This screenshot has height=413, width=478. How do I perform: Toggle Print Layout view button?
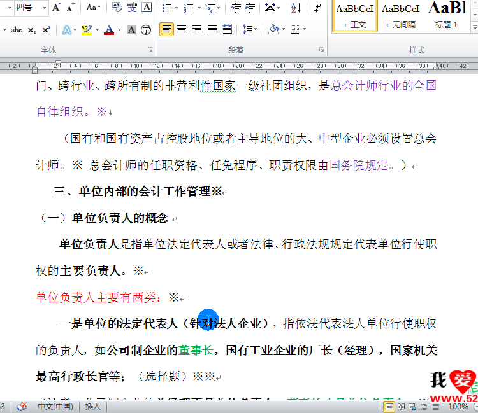[389, 407]
